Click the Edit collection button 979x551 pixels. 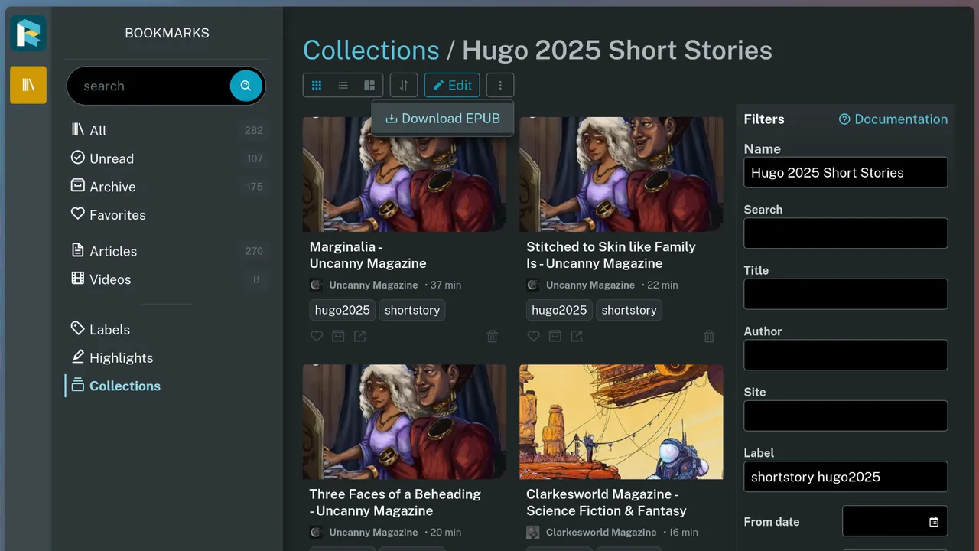tap(452, 85)
